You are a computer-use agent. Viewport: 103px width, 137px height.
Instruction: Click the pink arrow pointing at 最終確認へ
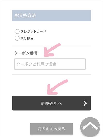click(57, 87)
